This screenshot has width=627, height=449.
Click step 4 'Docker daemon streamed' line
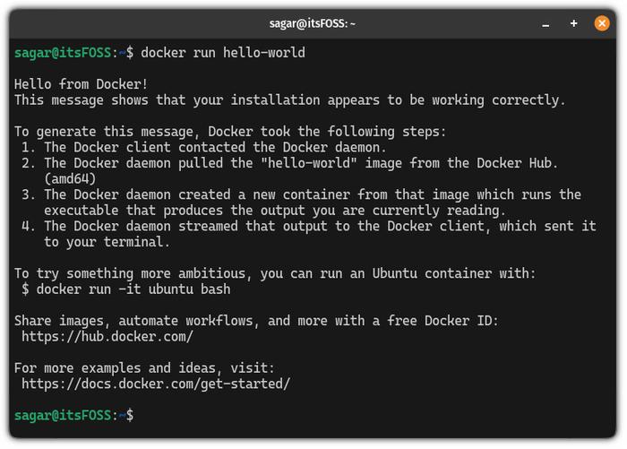[x=309, y=226]
